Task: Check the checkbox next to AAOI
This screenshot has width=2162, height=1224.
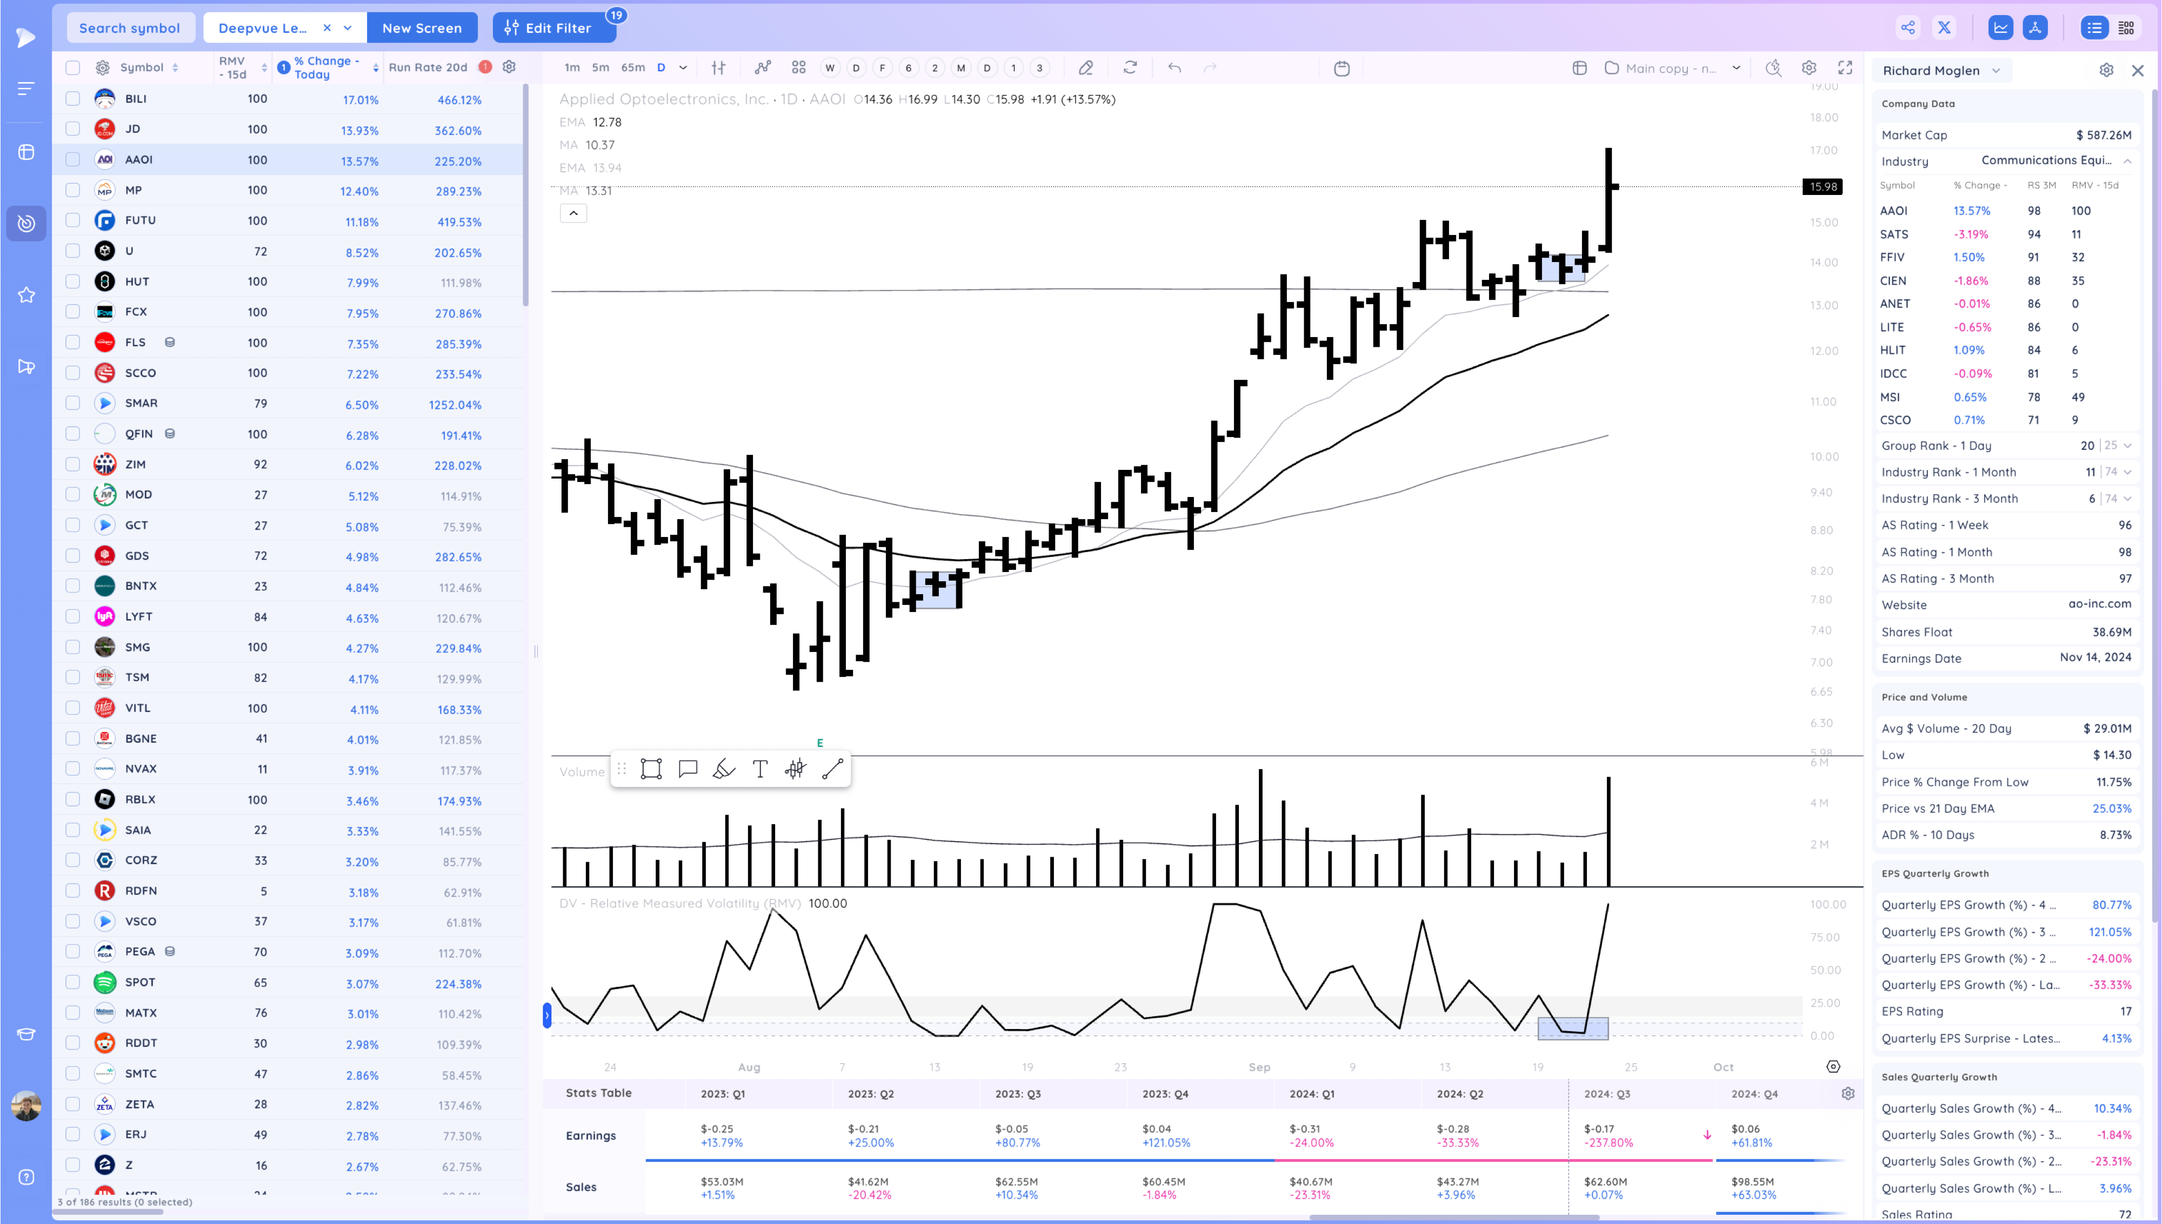Action: tap(72, 160)
